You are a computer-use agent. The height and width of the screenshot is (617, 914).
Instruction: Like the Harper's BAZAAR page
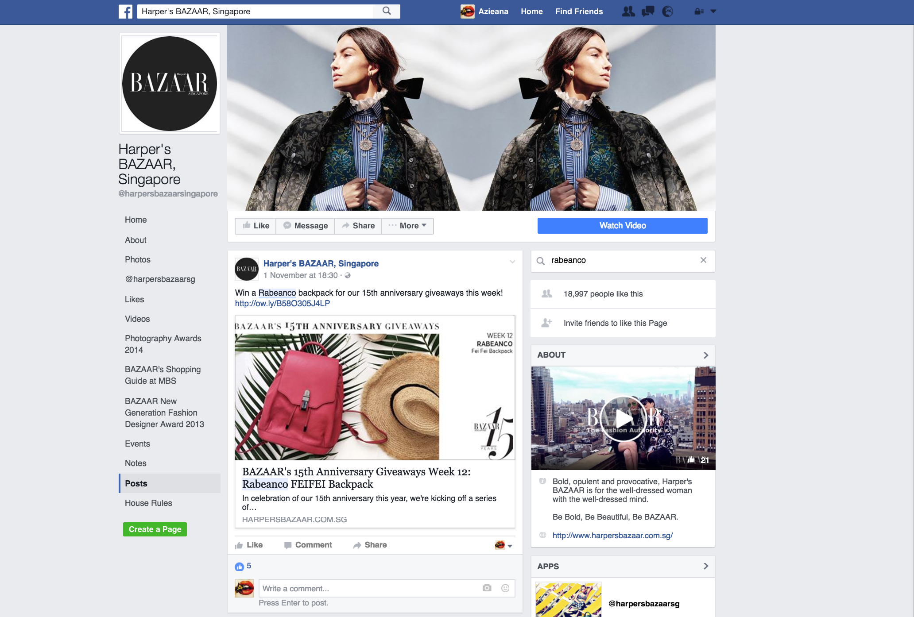[x=256, y=226]
